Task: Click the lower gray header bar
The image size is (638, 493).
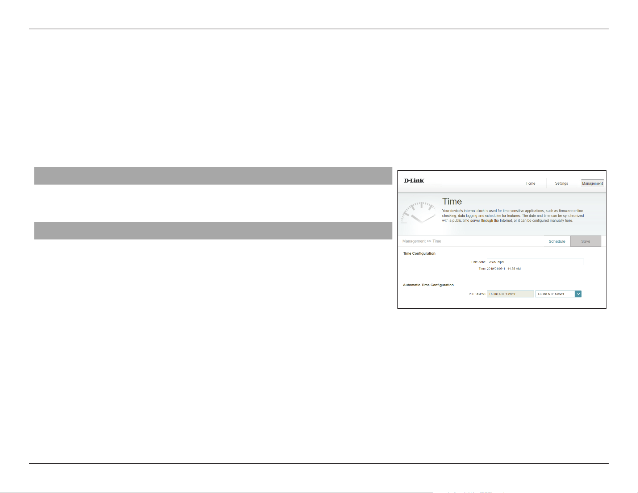Action: click(213, 231)
